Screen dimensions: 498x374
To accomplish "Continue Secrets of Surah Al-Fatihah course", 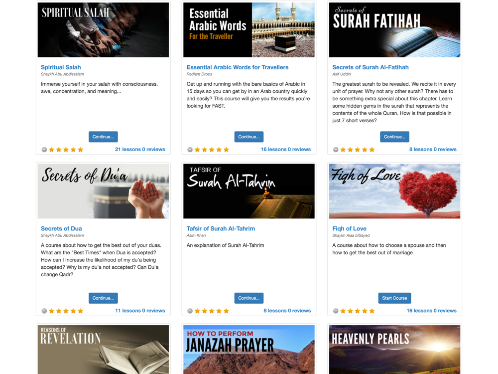I will pos(394,137).
